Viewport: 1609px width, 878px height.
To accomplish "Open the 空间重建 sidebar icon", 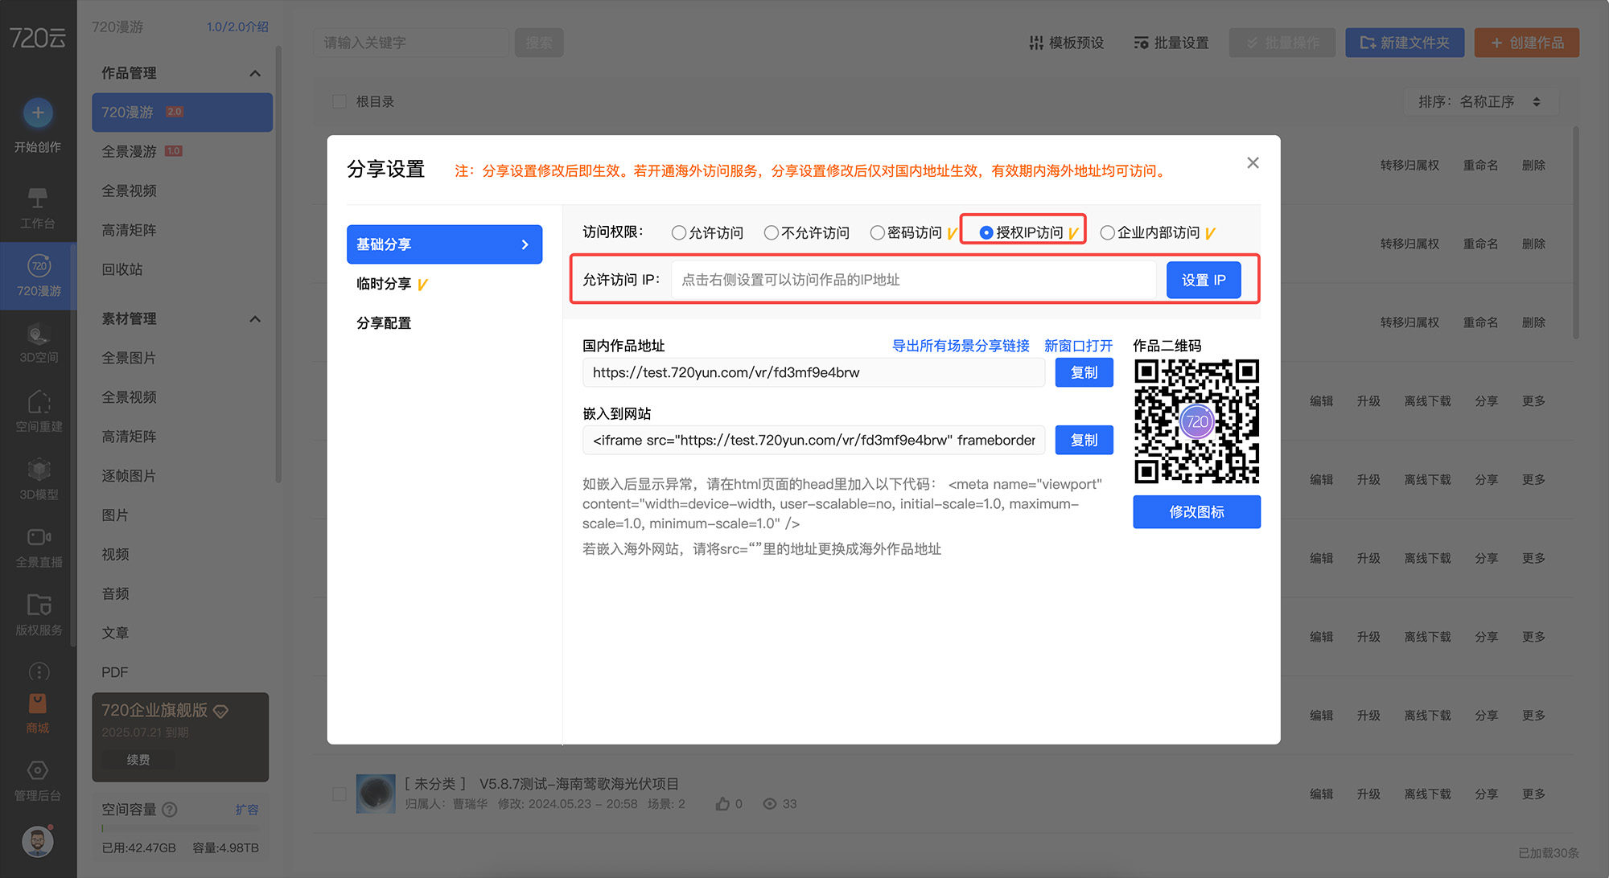I will (x=38, y=402).
